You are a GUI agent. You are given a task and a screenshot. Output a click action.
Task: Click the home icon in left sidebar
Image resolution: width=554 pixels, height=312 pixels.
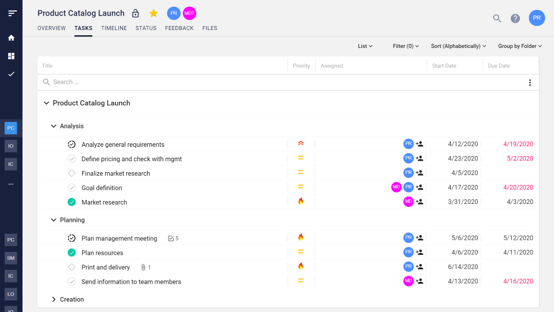(x=11, y=38)
